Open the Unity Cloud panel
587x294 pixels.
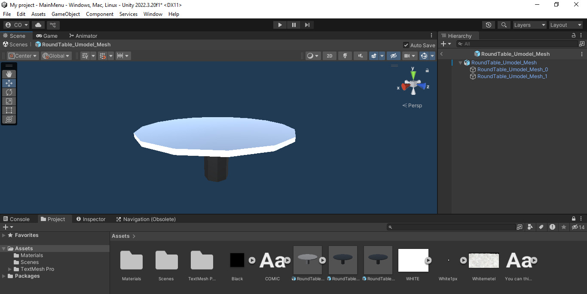pos(38,25)
